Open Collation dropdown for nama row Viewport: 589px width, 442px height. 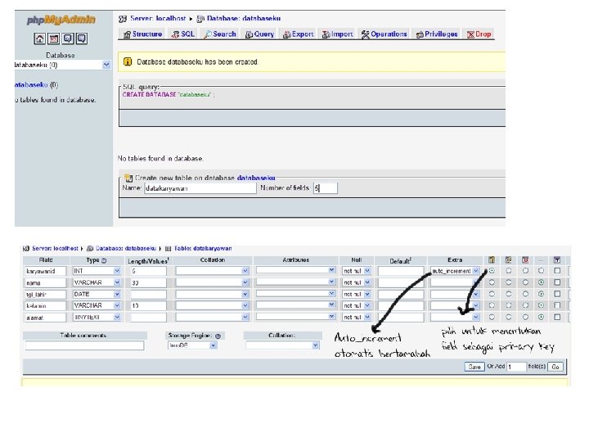tap(212, 282)
